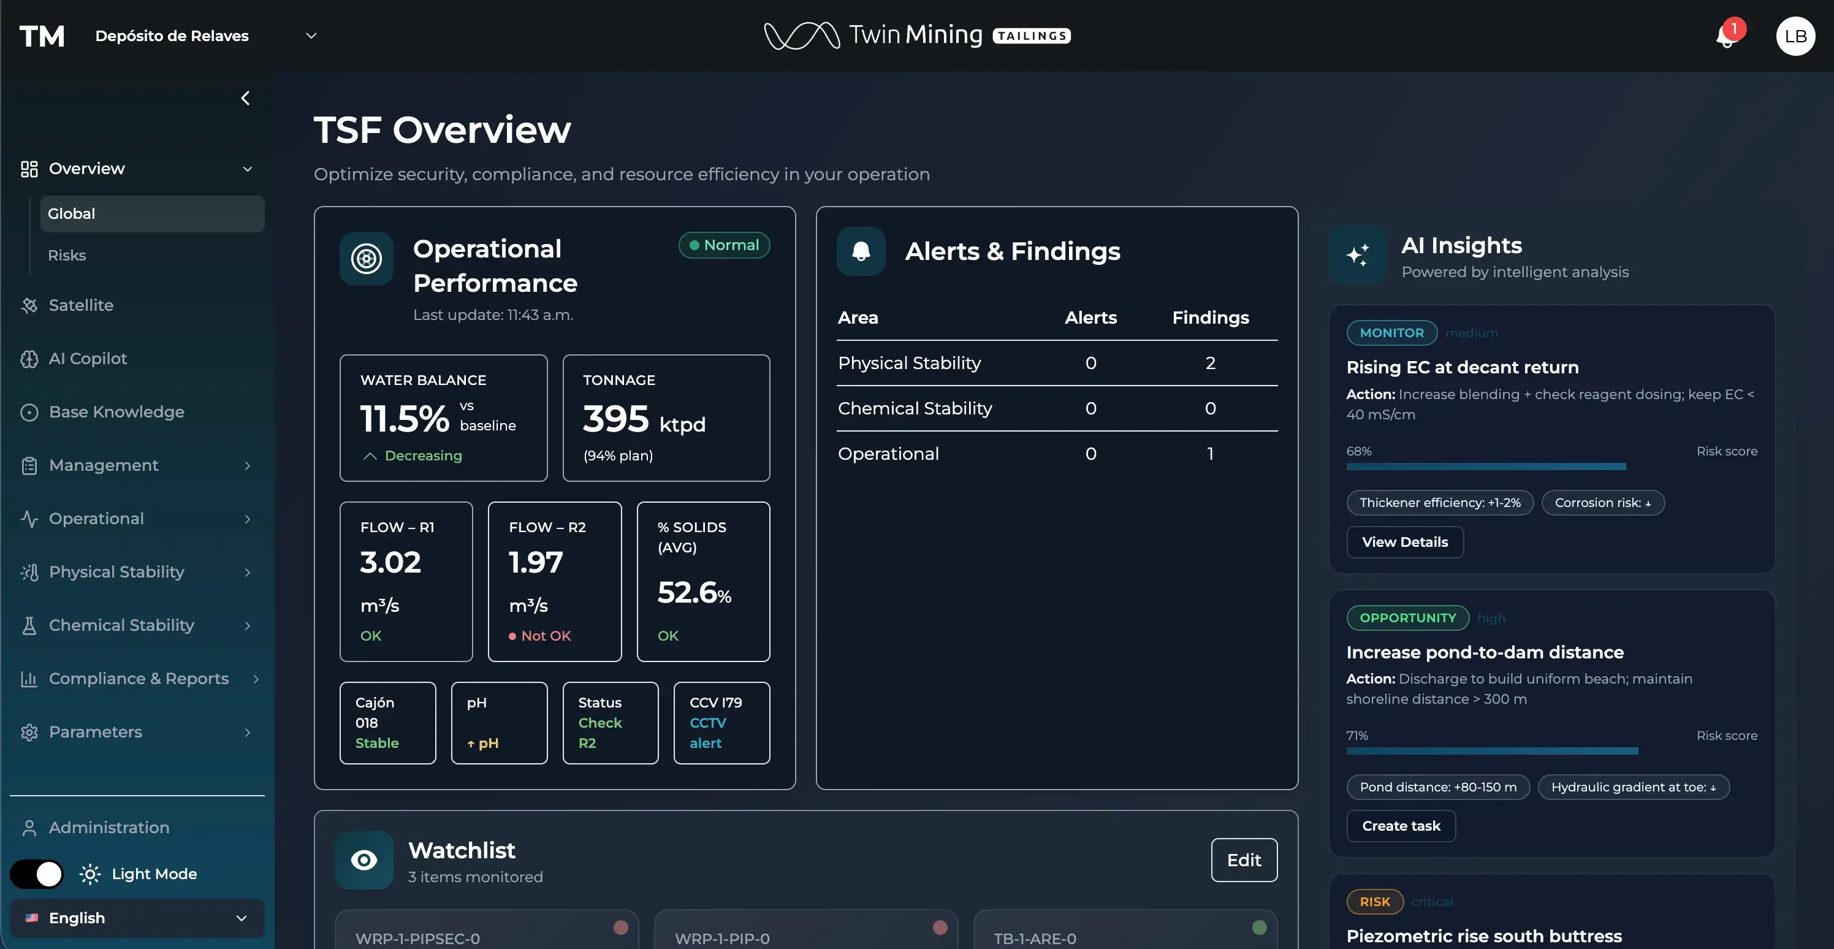Screen dimensions: 1834x949
Task: Click the Alerts & Findings bell icon
Action: 861,251
